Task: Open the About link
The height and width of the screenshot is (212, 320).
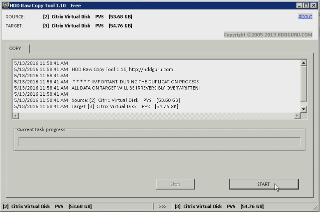Action: click(305, 16)
